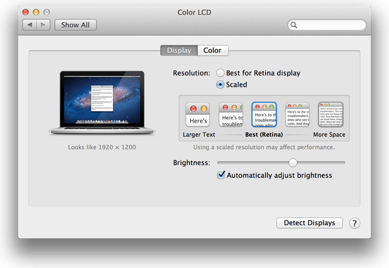Open help with the question mark button
This screenshot has width=389, height=268.
coord(355,223)
